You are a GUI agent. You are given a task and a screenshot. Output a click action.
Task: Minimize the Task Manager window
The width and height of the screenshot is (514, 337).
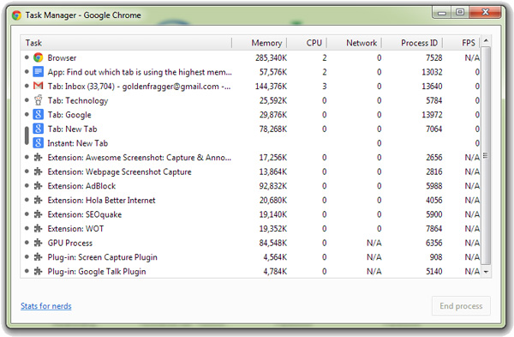(442, 13)
